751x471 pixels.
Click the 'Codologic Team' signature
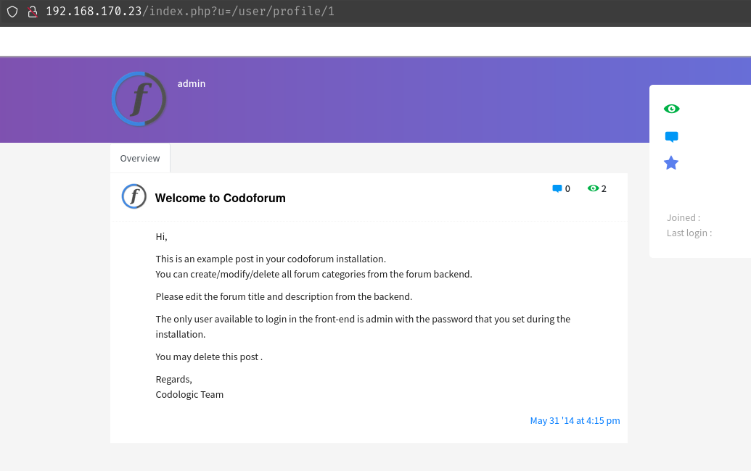pos(189,394)
